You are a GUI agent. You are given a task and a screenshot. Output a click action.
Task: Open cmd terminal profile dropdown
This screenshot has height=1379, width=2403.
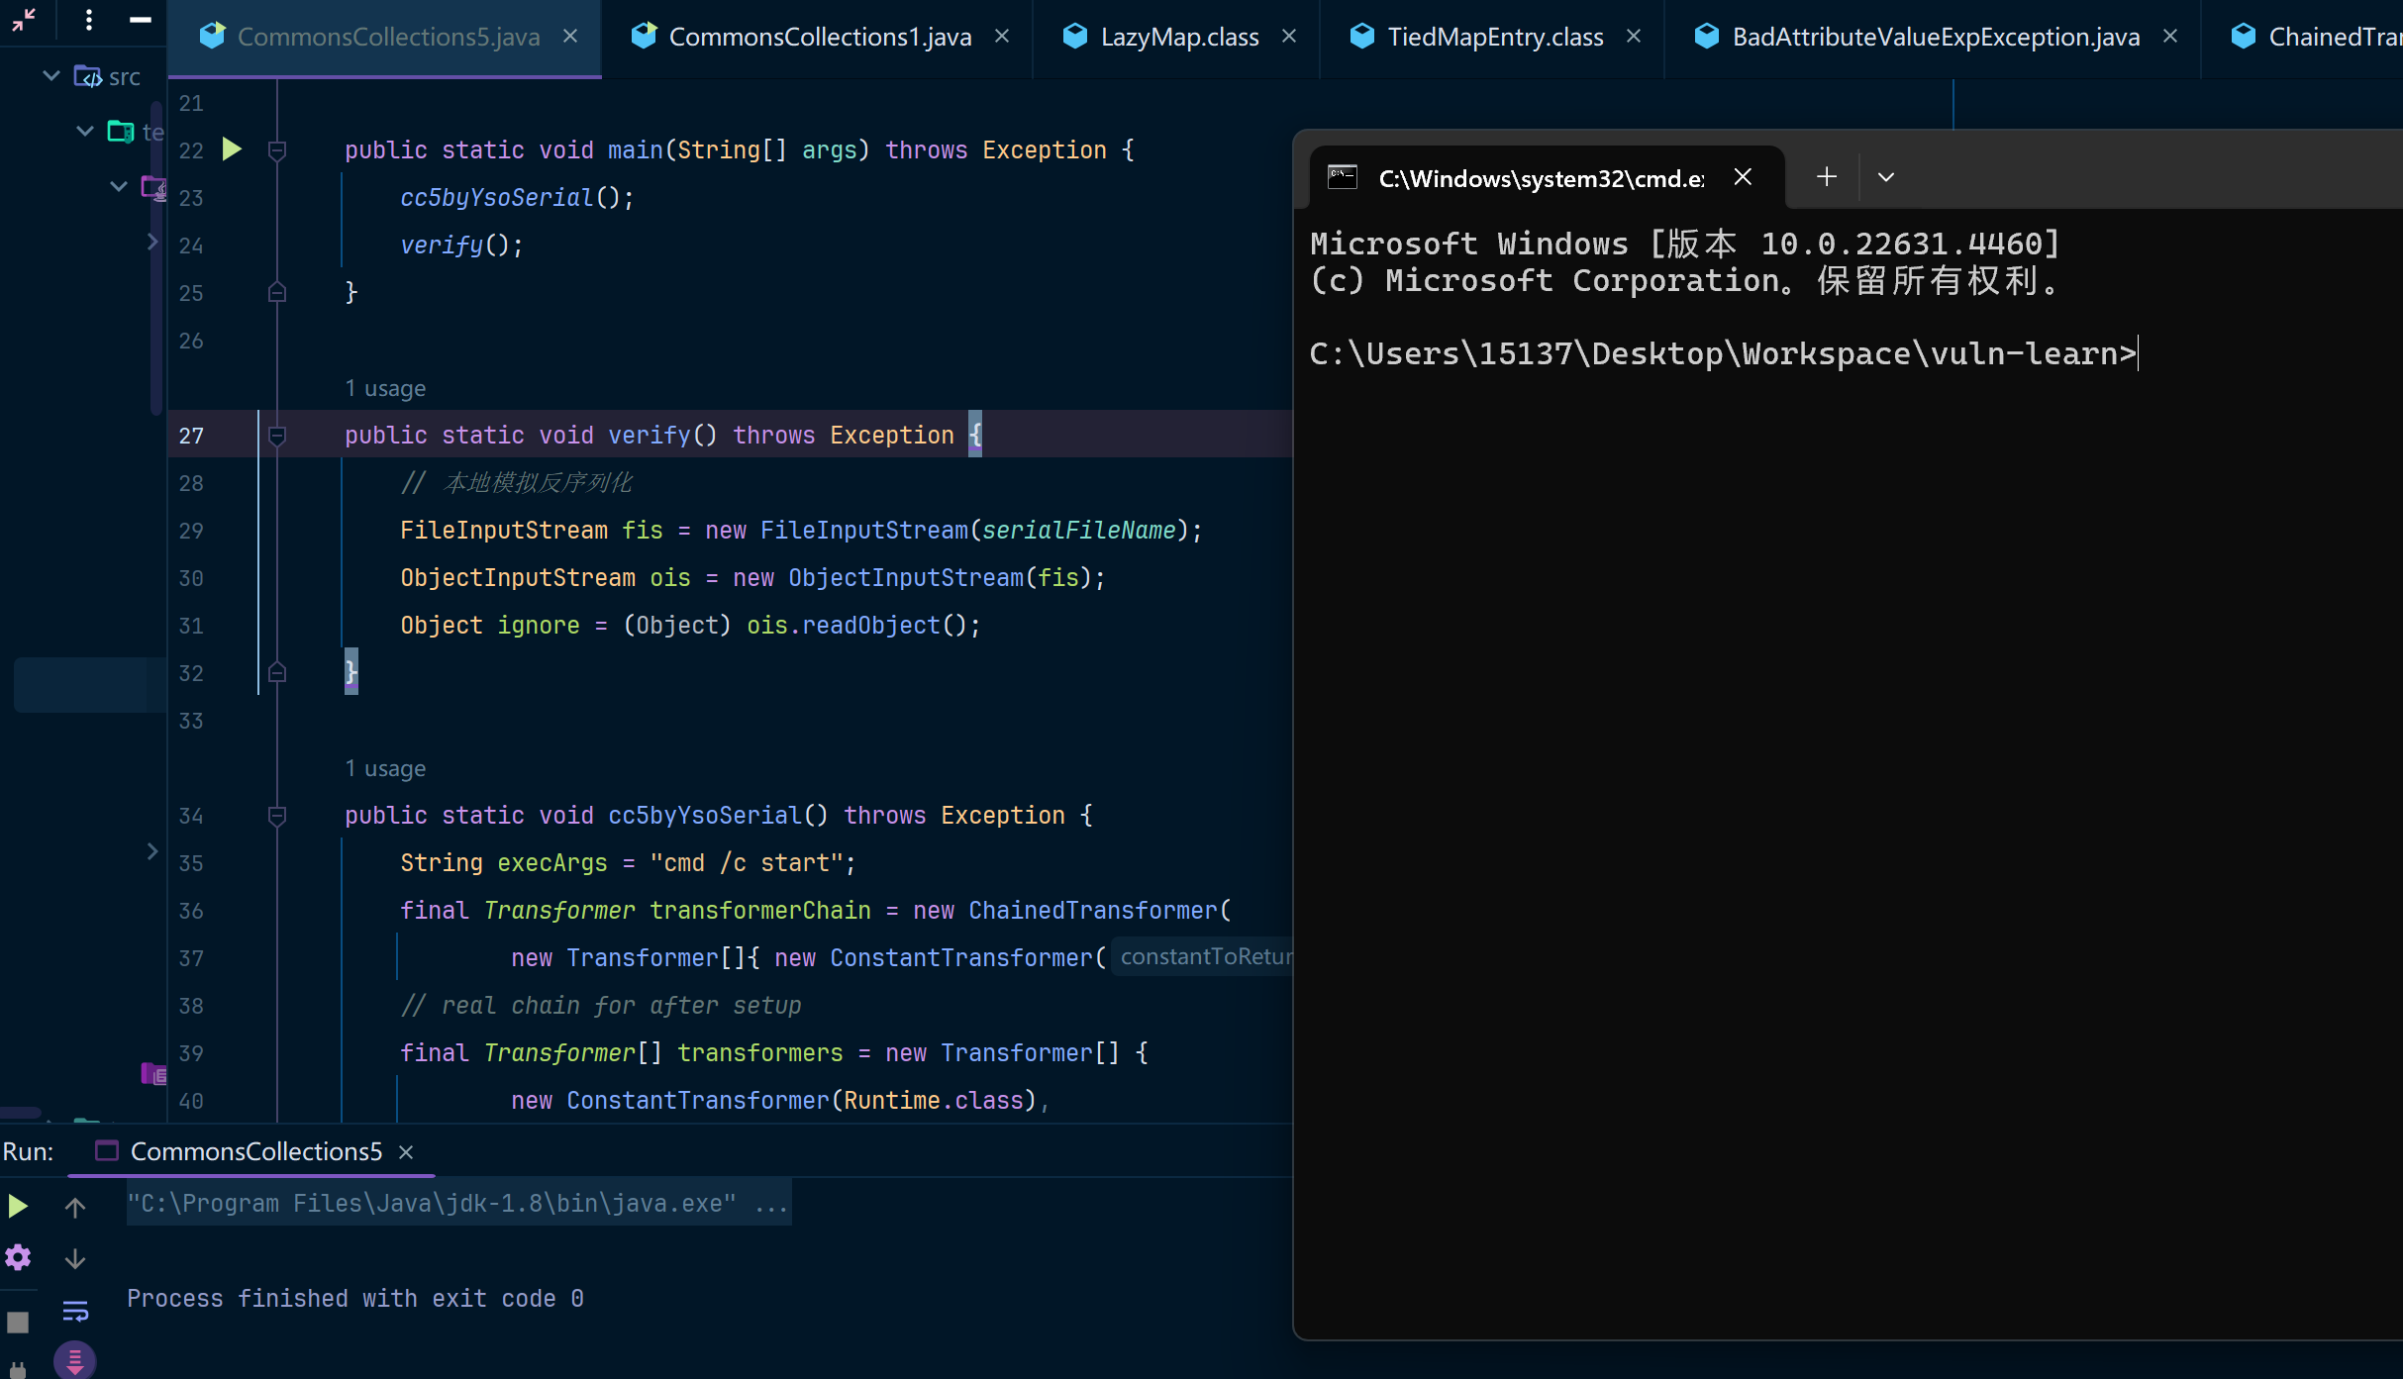pos(1886,176)
